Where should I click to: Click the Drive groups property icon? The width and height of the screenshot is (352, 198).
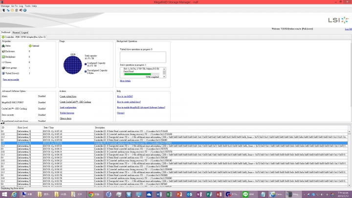click(3, 68)
